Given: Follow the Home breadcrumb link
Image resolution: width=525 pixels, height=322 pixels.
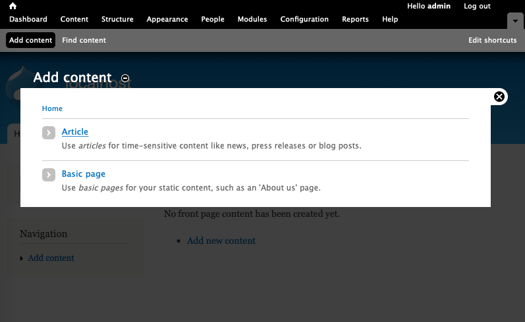Looking at the screenshot, I should [52, 108].
